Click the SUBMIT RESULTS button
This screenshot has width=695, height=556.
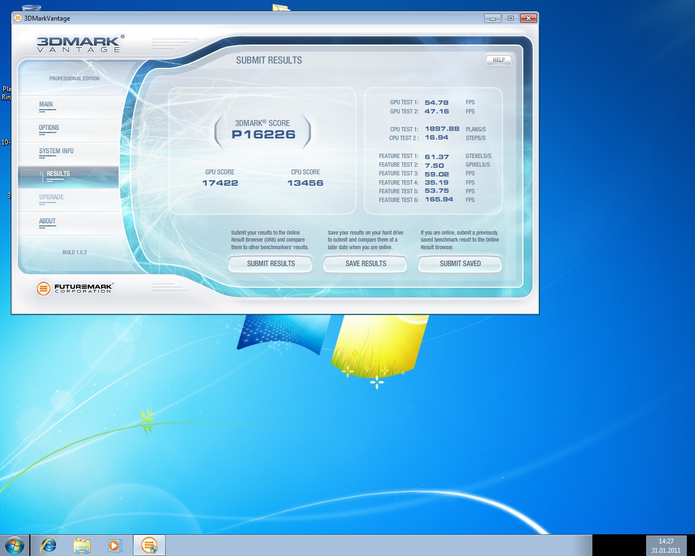point(270,263)
